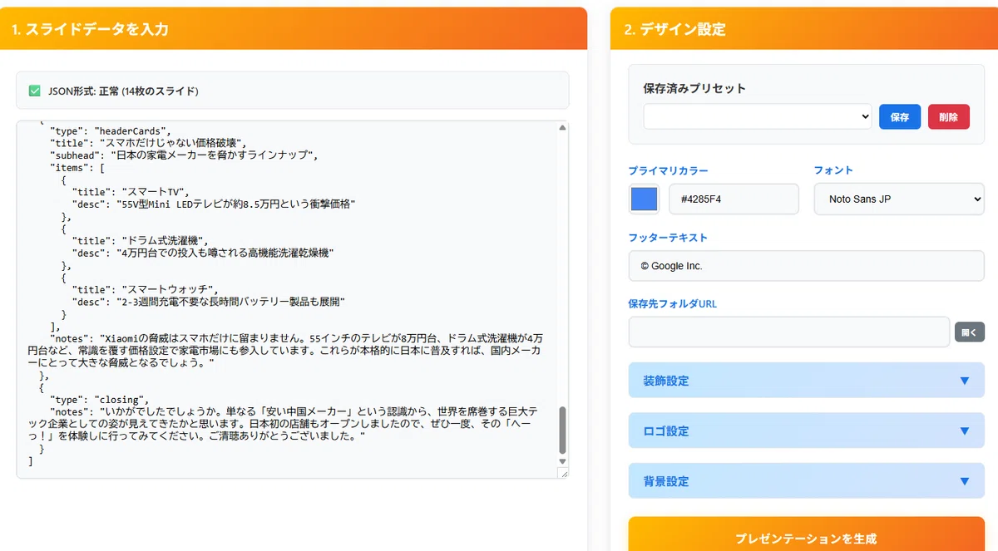The image size is (998, 551).
Task: Click the "items": [ line
Action: point(77,167)
